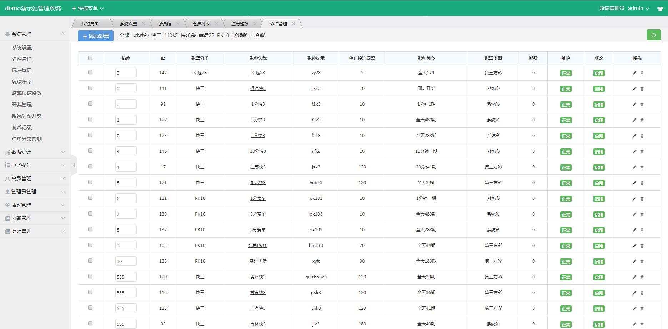Expand the 会员管理 sidebar section
Image resolution: width=668 pixels, height=329 pixels.
[35, 178]
